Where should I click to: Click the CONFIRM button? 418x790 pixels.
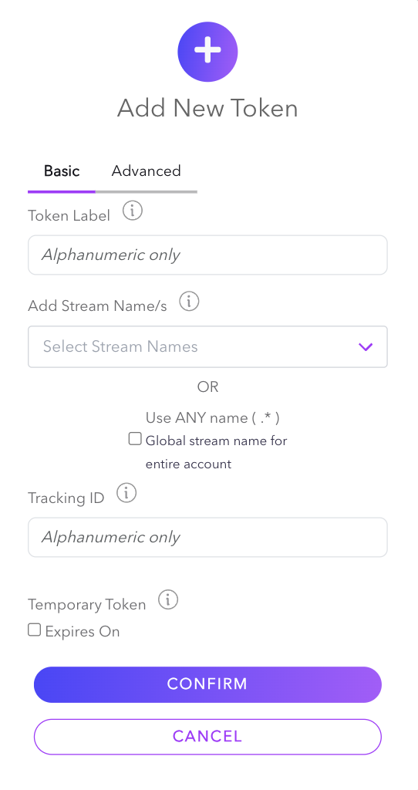(x=207, y=684)
